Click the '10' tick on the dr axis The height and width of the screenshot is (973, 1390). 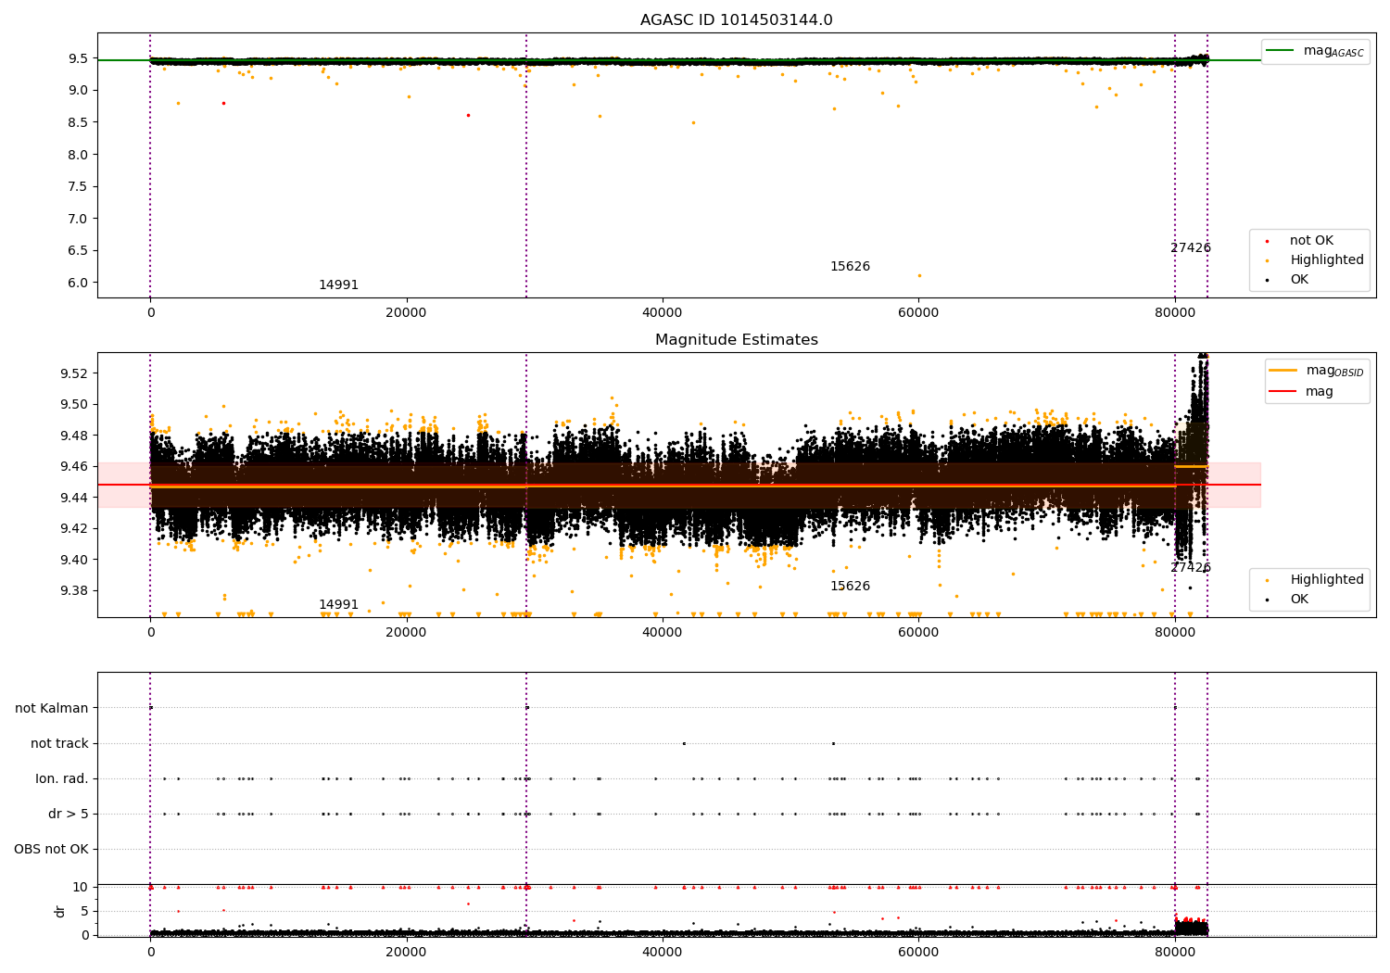pyautogui.click(x=80, y=888)
